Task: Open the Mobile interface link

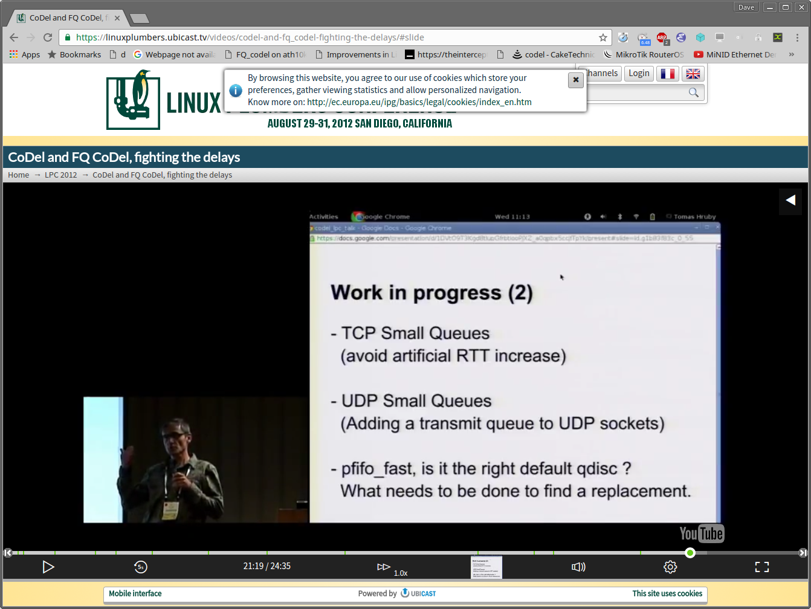Action: coord(135,593)
